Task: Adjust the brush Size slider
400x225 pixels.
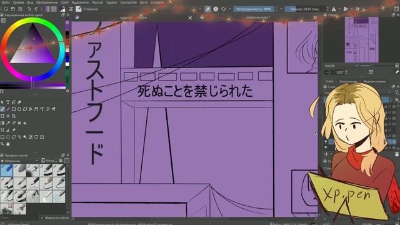Action: pos(305,9)
